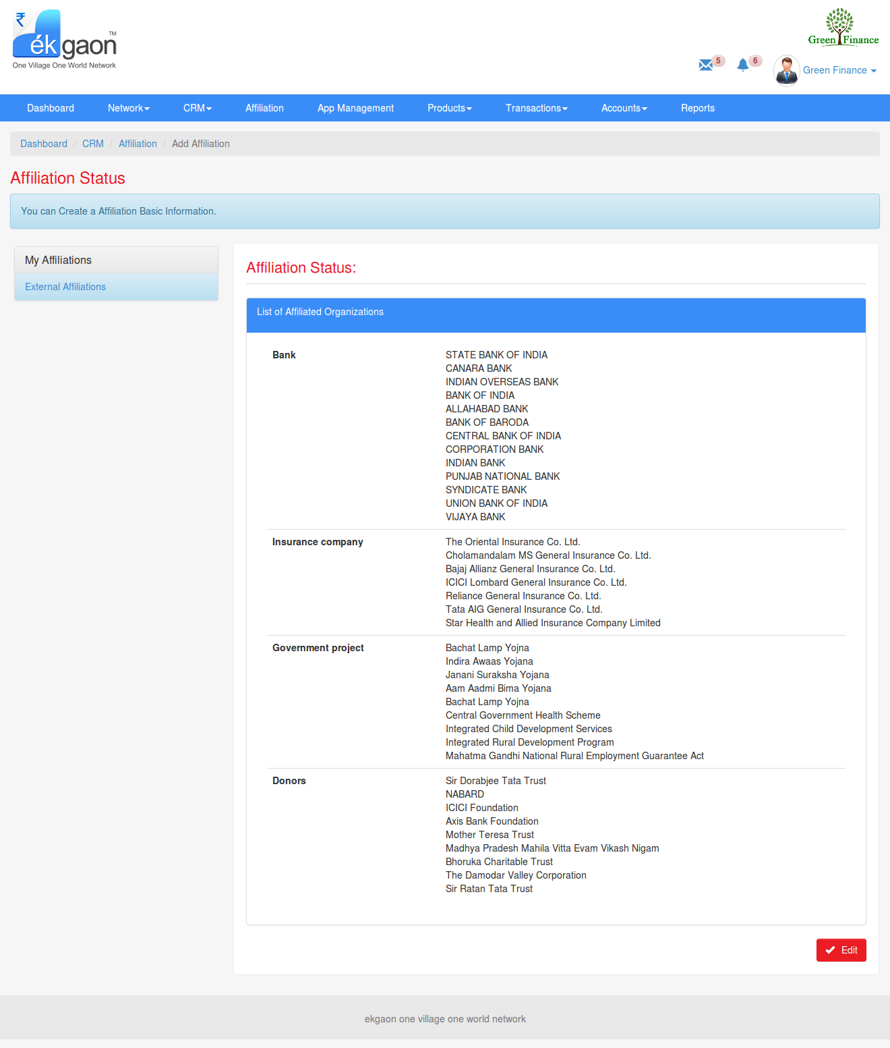Select Star Health and Allied Insurance entry
Image resolution: width=890 pixels, height=1048 pixels.
coord(553,623)
